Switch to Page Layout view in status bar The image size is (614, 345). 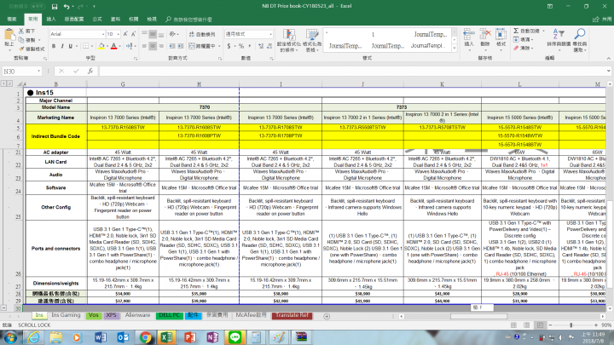(527, 325)
